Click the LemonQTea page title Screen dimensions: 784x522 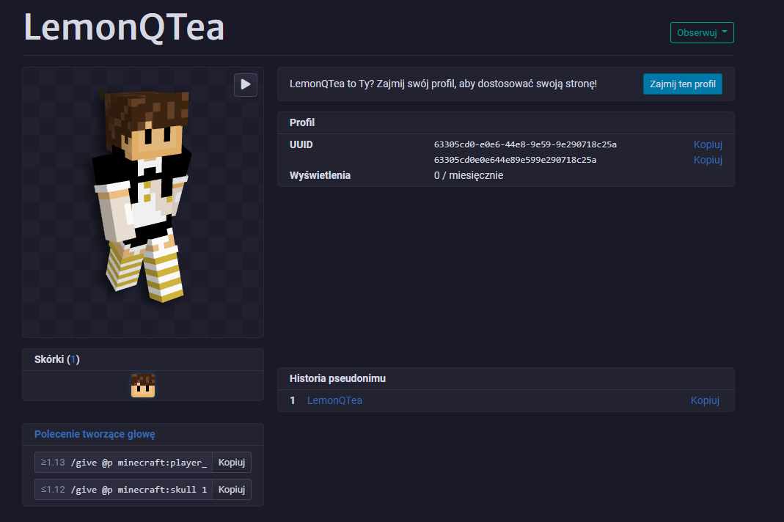pos(124,28)
